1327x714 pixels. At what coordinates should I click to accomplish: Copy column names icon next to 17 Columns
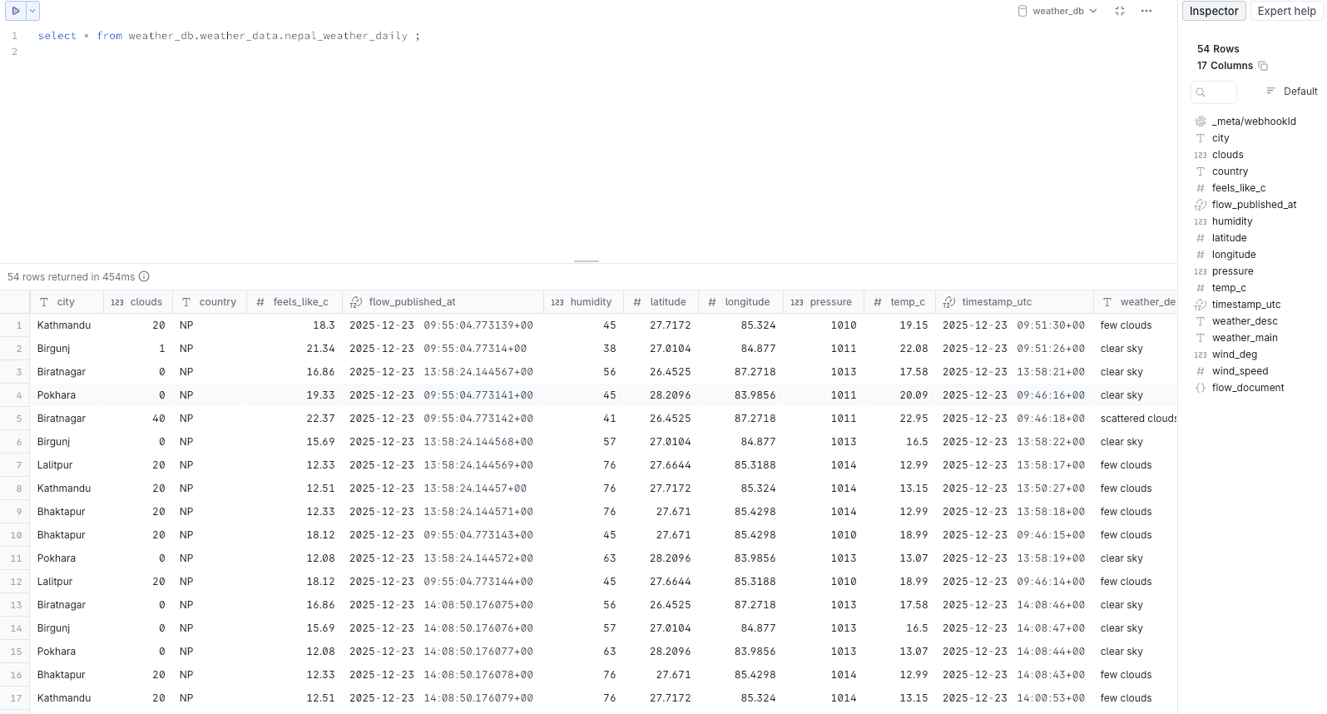click(1263, 66)
